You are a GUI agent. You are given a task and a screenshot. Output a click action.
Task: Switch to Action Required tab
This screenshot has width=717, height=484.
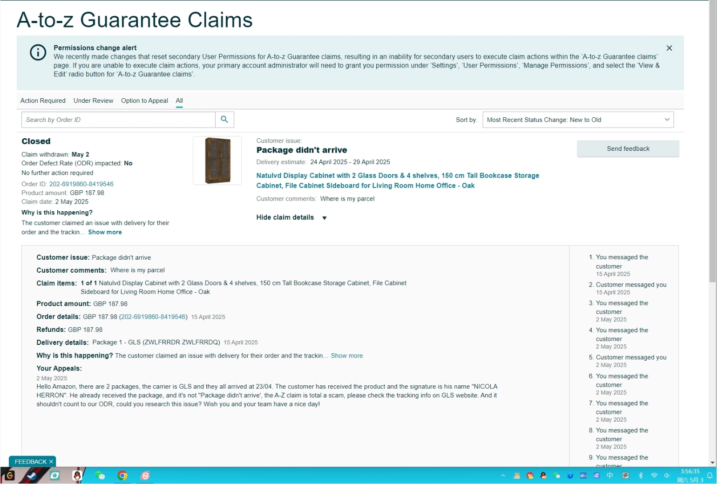[x=43, y=101]
